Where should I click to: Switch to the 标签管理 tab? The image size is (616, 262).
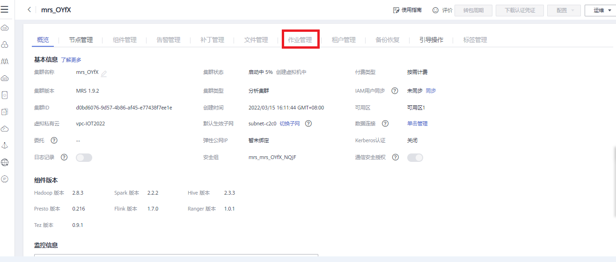(475, 40)
